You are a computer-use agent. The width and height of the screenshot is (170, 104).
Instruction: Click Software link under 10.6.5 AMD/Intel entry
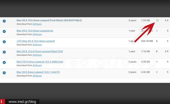coord(37,65)
